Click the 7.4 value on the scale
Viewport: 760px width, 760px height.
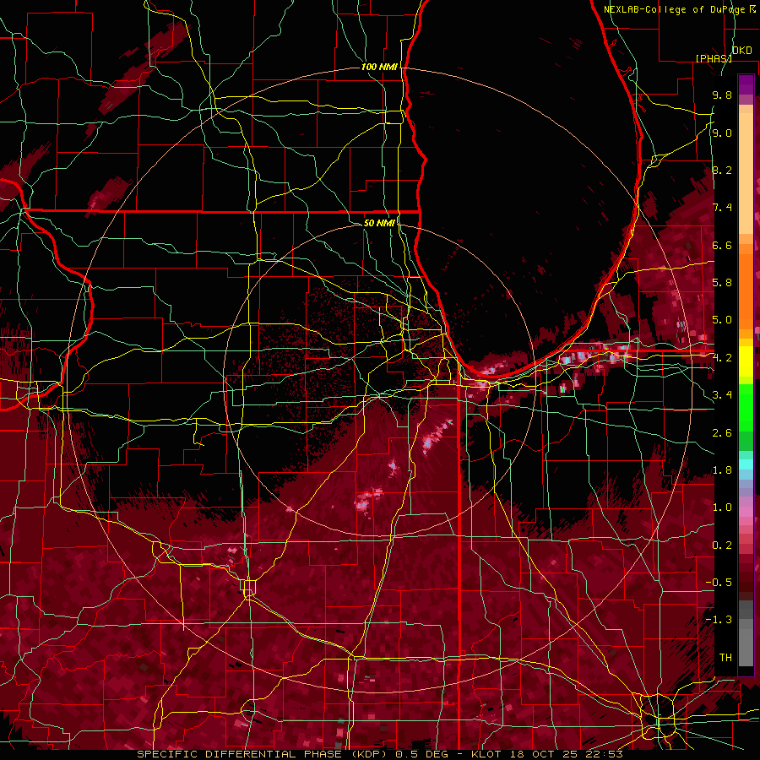(x=722, y=208)
